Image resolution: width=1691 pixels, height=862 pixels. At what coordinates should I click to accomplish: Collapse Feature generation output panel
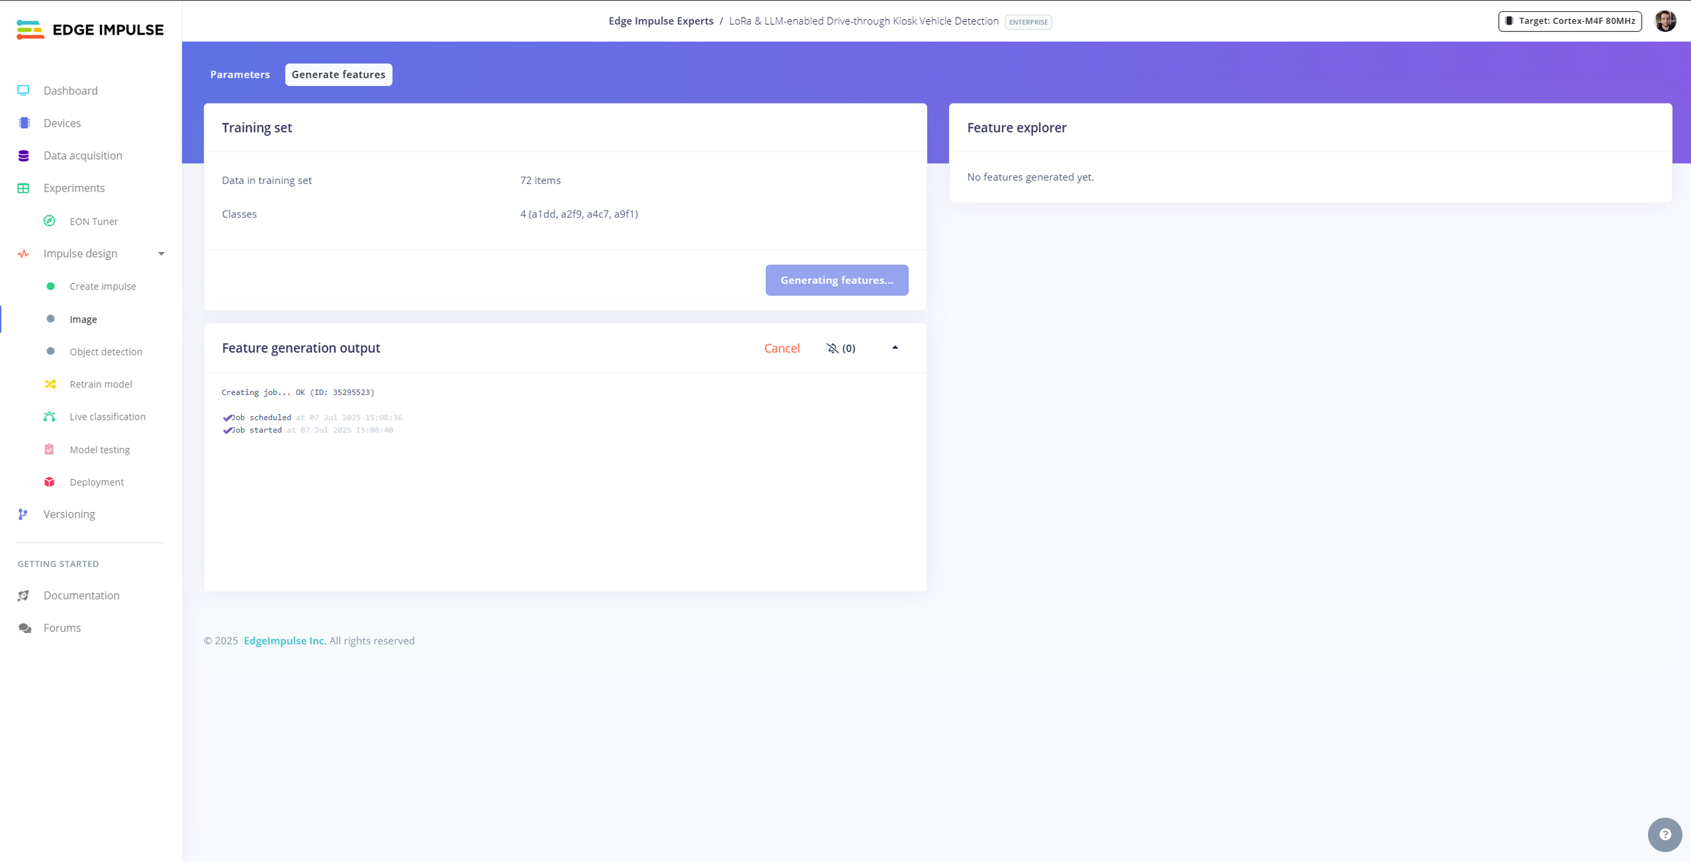[x=895, y=347]
